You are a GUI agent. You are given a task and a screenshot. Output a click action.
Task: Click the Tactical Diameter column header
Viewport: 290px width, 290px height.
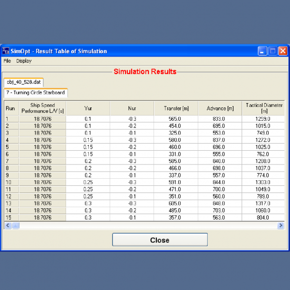point(263,108)
